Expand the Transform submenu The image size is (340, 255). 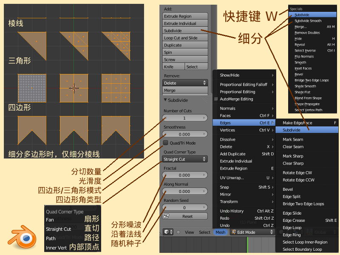coord(244,201)
